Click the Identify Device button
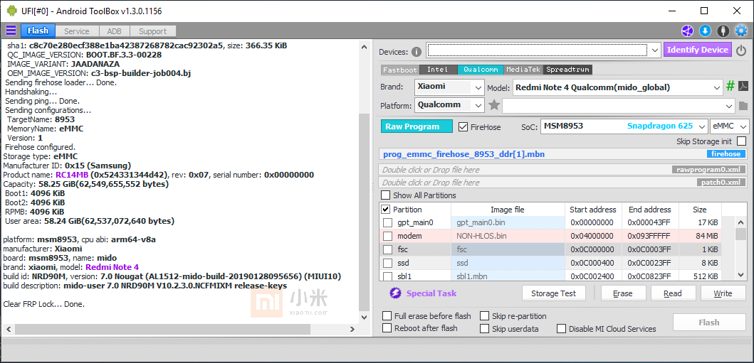 tap(697, 50)
